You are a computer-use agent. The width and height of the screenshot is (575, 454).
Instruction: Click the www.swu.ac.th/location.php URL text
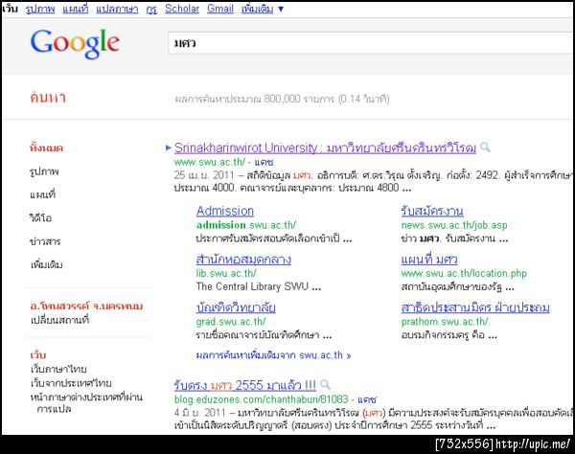[x=464, y=273]
